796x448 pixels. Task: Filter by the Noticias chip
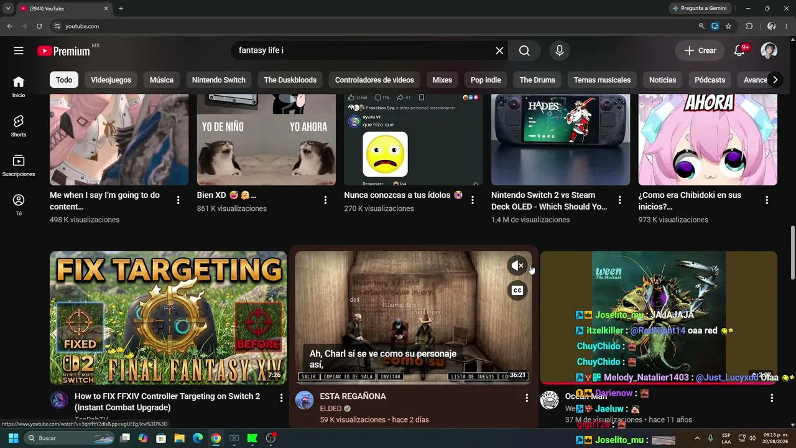point(663,80)
